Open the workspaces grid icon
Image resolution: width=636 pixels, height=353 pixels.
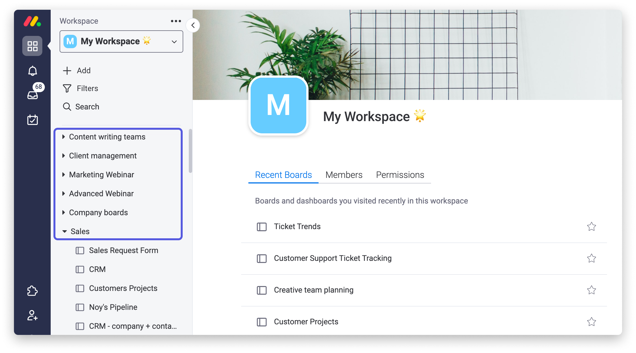[x=32, y=46]
